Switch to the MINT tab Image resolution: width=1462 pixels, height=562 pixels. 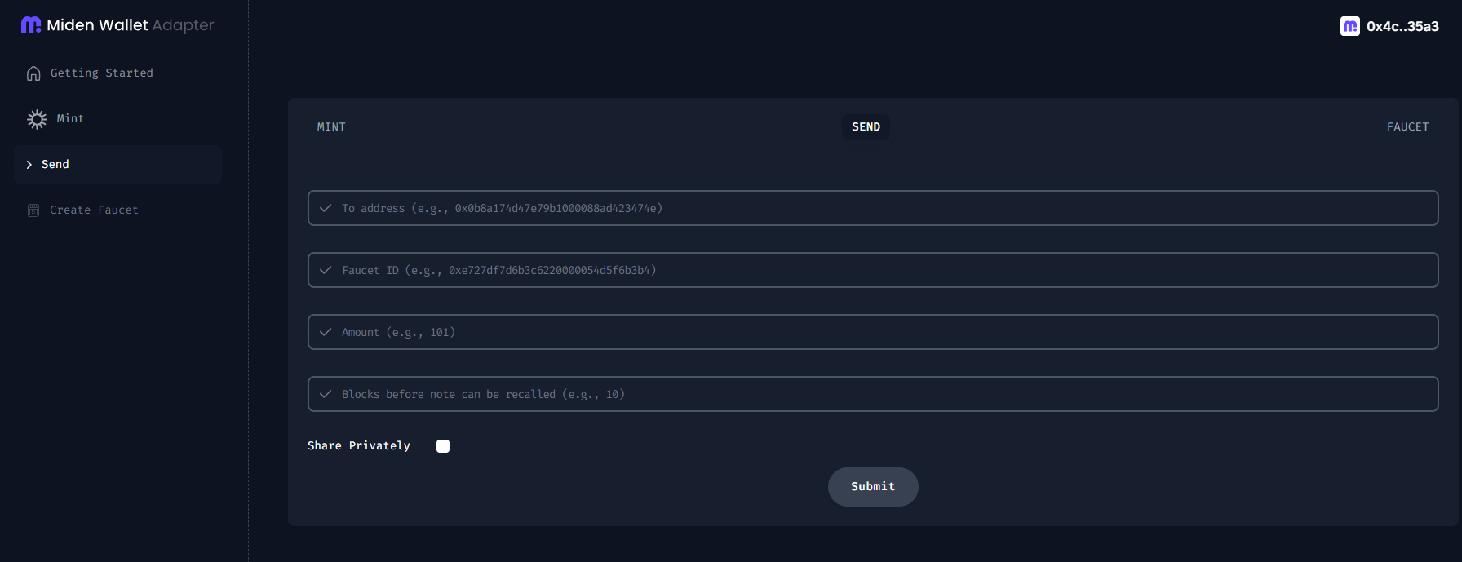point(331,127)
